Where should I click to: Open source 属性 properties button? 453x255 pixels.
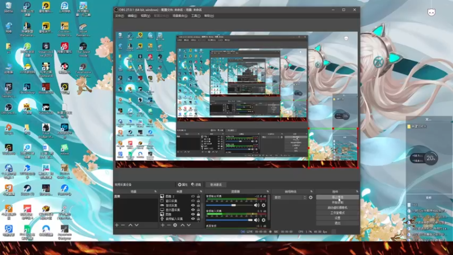[182, 185]
